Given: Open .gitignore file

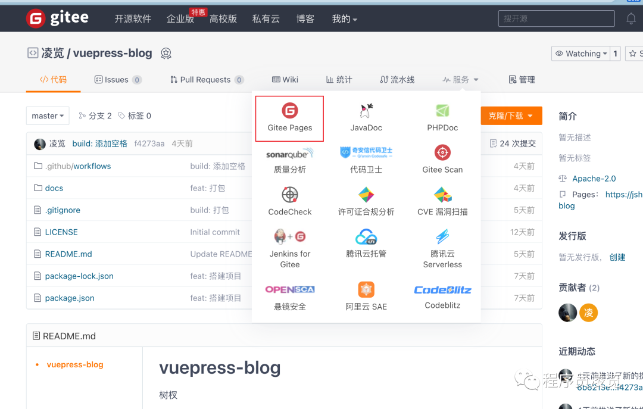Looking at the screenshot, I should pos(63,210).
